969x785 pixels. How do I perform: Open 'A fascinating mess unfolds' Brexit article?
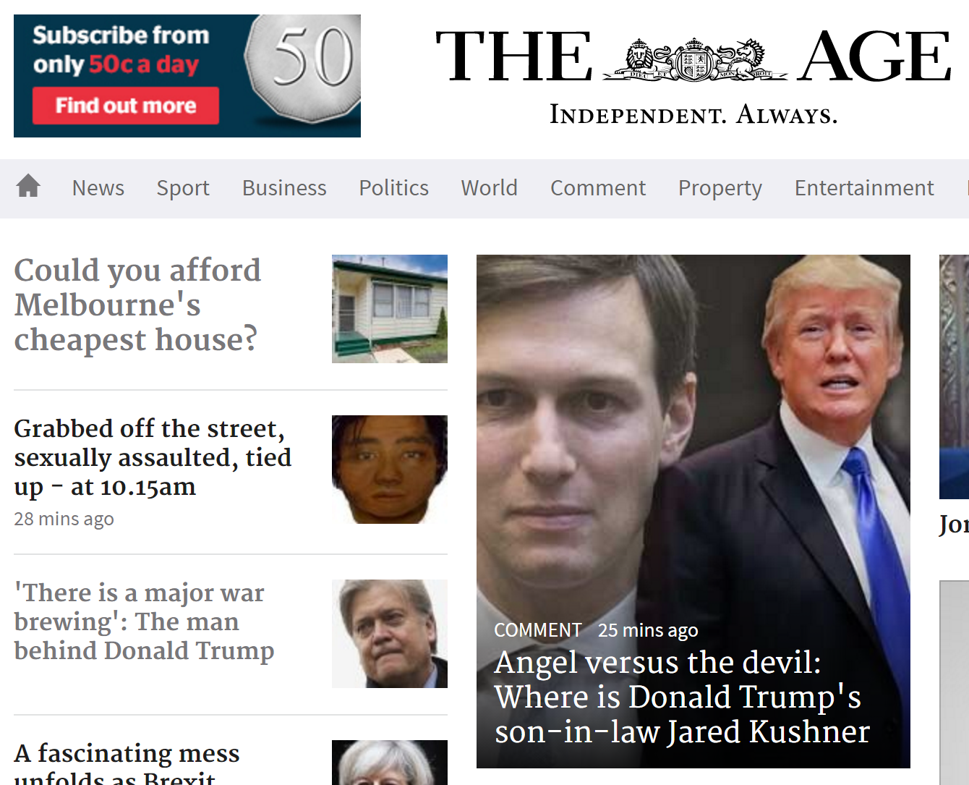pyautogui.click(x=127, y=763)
